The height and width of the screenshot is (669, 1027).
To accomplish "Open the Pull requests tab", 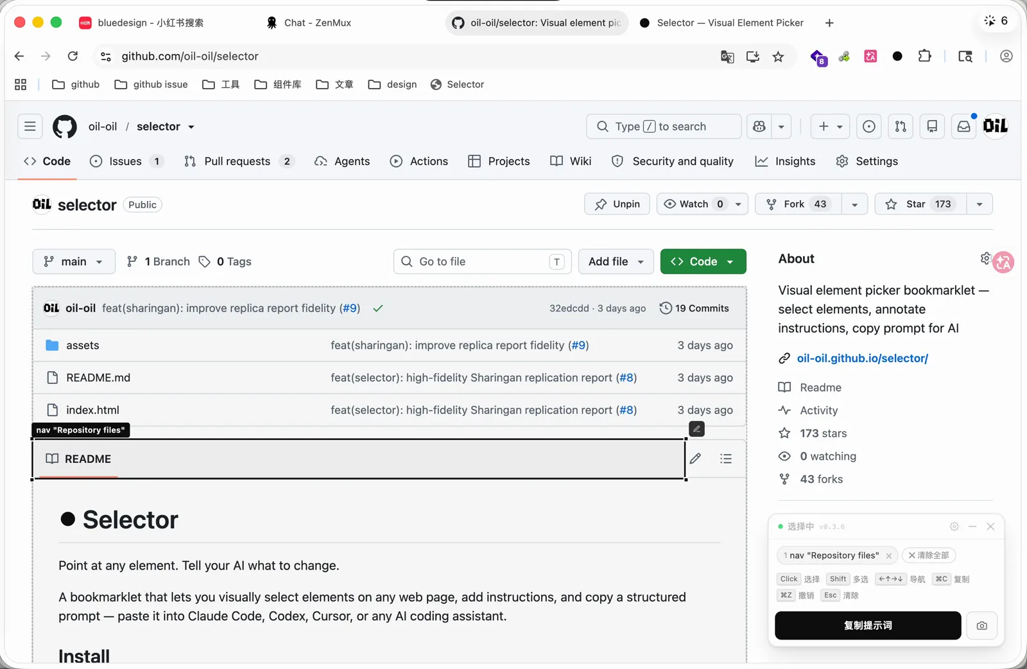I will point(239,161).
